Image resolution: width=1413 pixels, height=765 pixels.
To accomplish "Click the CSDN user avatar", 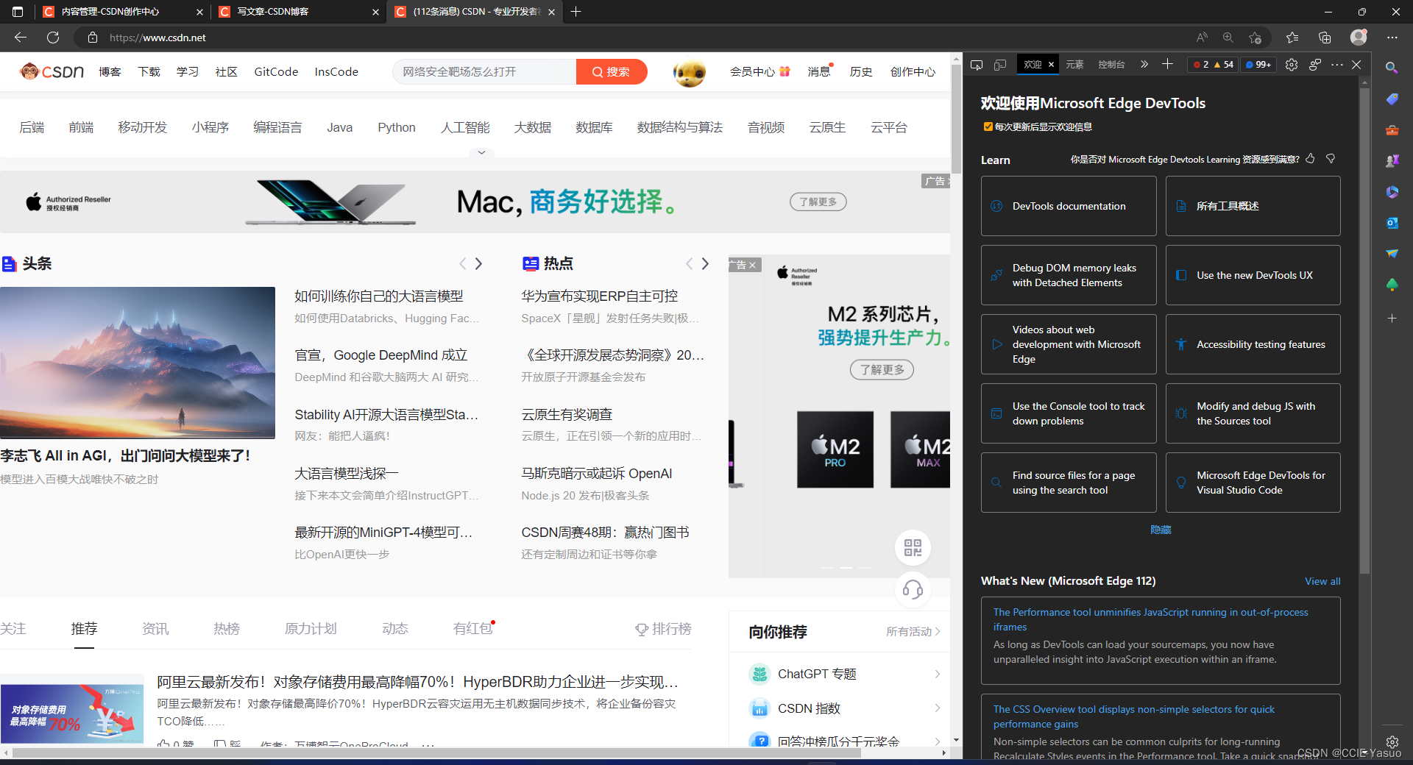I will pyautogui.click(x=690, y=72).
